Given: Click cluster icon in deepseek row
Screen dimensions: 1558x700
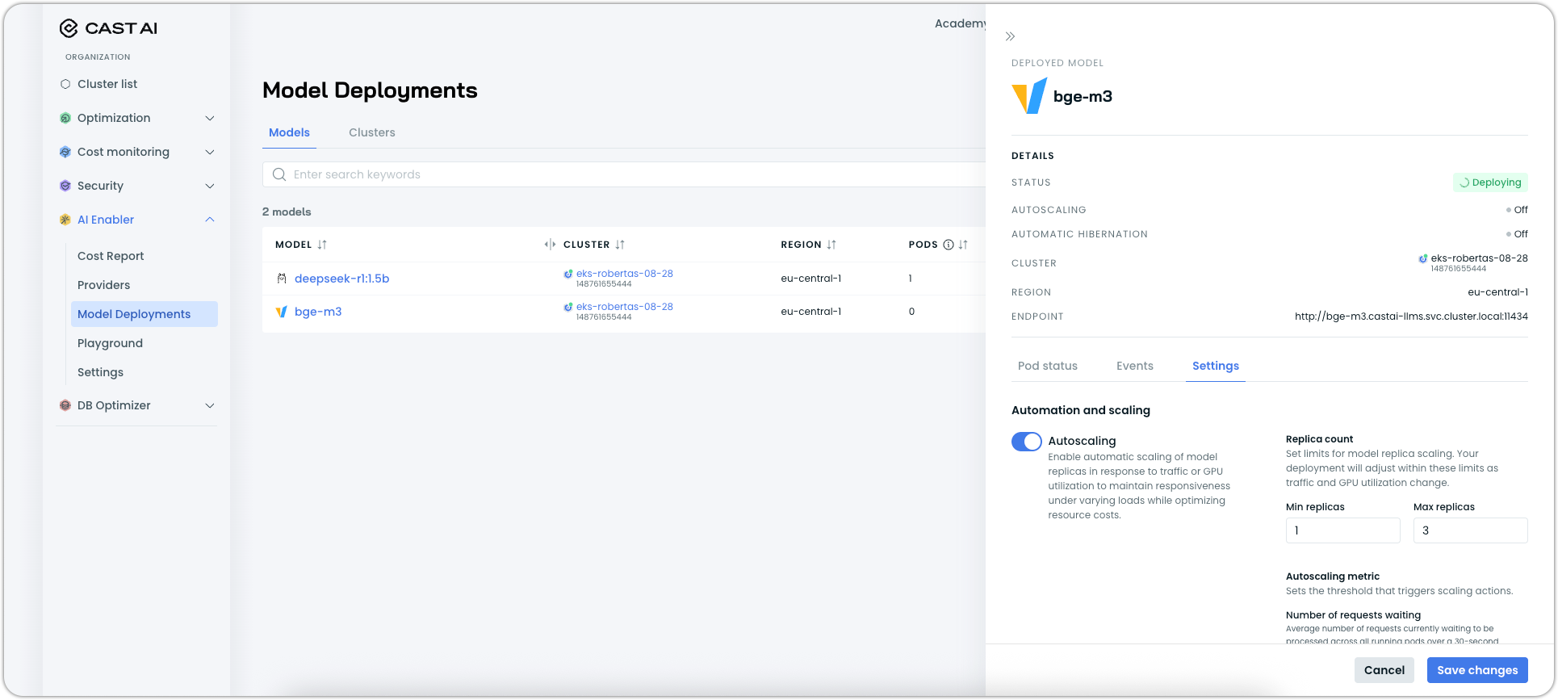Looking at the screenshot, I should [568, 274].
